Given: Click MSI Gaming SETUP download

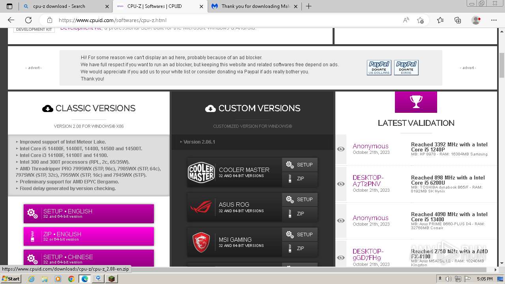Looking at the screenshot, I should 300,234.
